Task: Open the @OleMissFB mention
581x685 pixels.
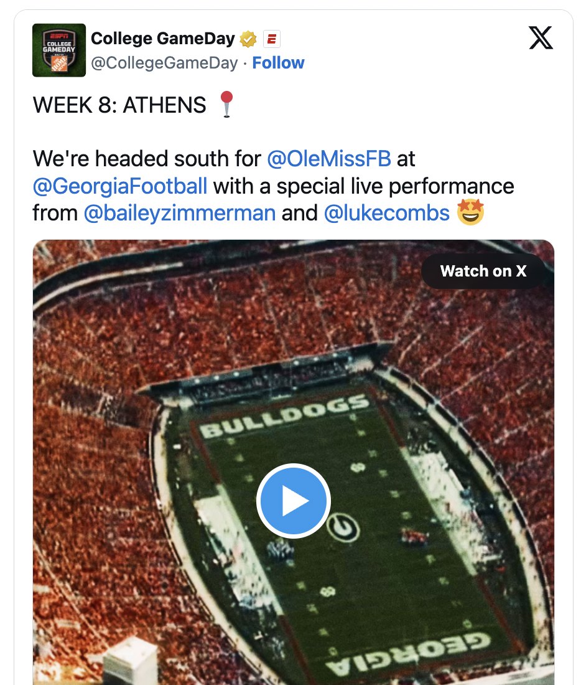Action: click(x=328, y=159)
